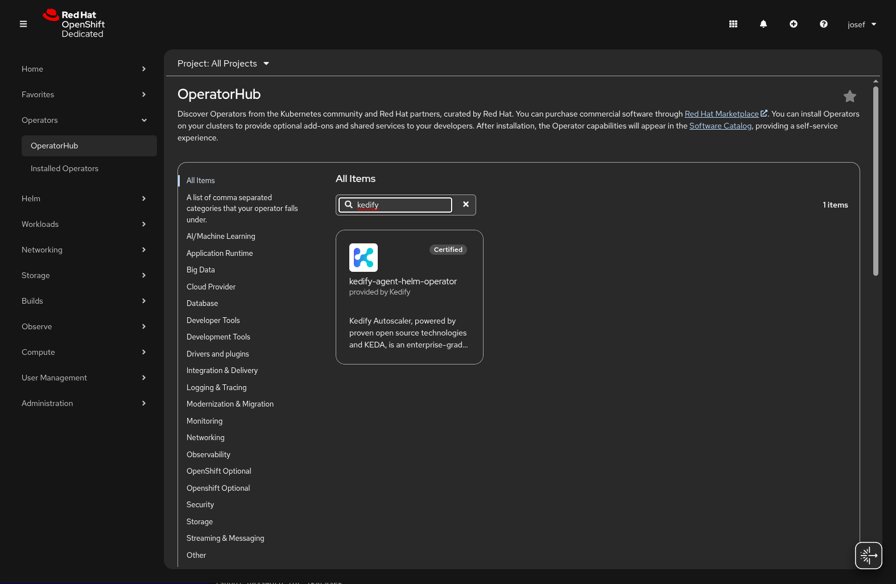Expand the Builds navigation section

[84, 301]
